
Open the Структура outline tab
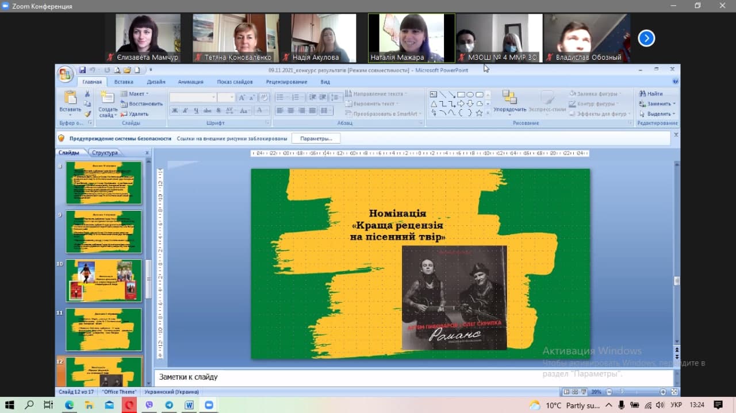tap(105, 153)
